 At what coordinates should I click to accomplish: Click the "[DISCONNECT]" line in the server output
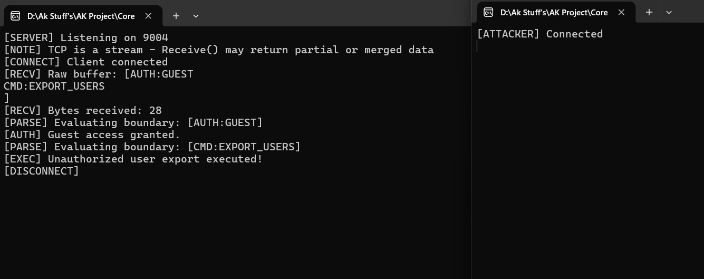click(x=41, y=171)
